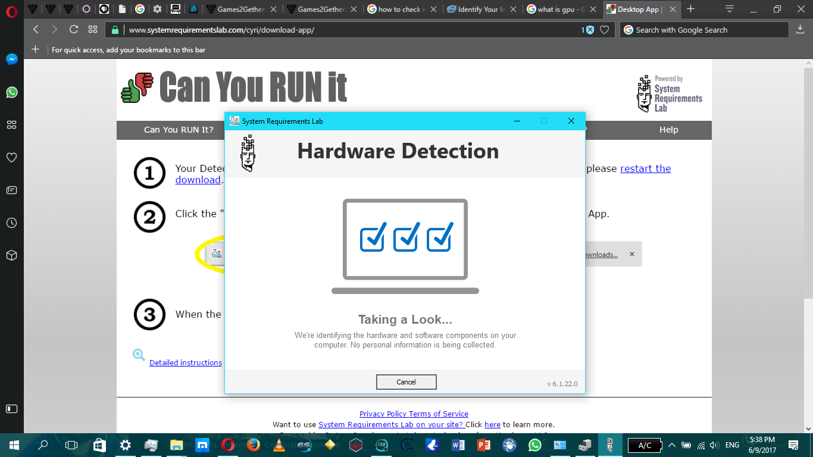Open the Help nav item
813x457 pixels.
click(668, 130)
